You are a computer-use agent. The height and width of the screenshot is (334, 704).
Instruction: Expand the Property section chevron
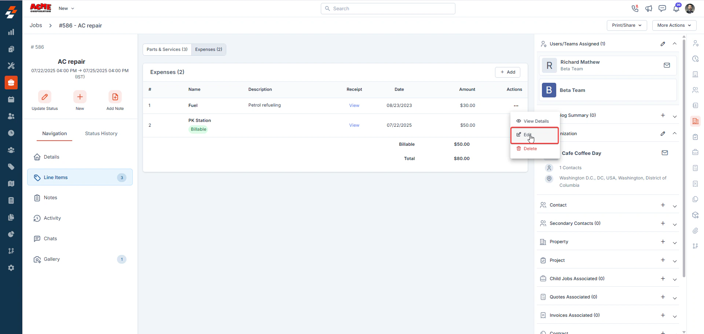674,243
